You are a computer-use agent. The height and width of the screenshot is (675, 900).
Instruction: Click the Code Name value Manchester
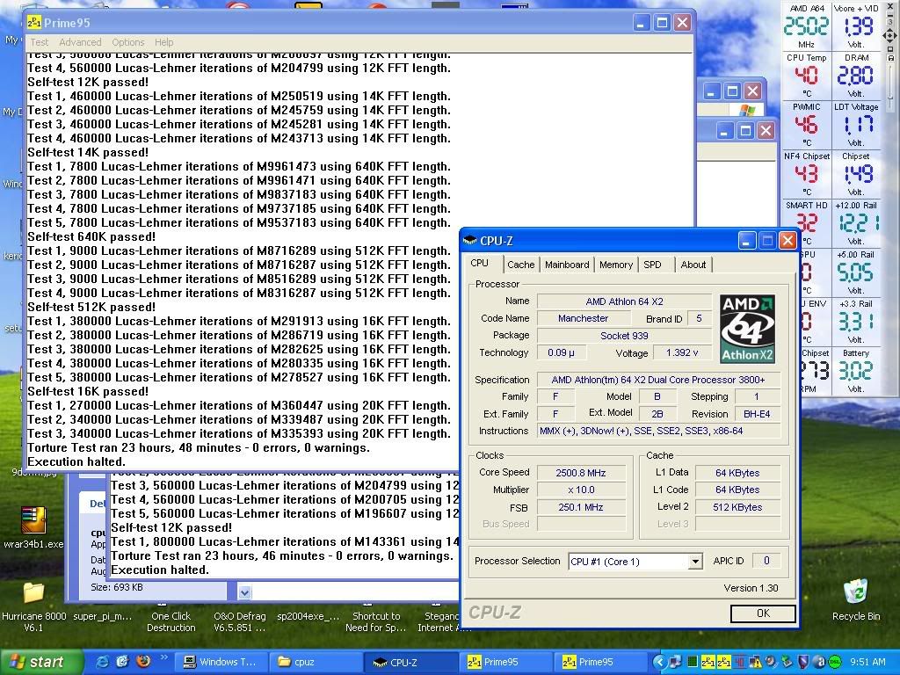tap(583, 318)
